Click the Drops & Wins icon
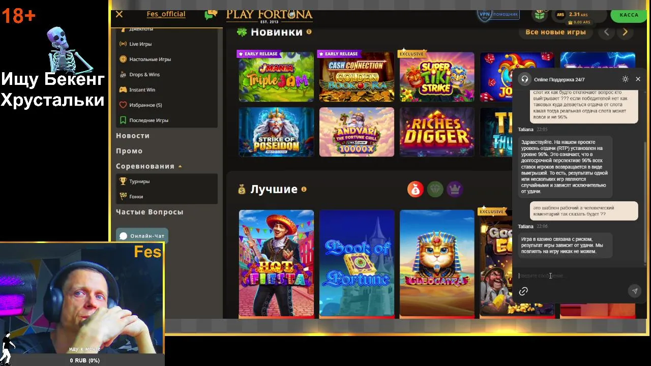 [123, 74]
